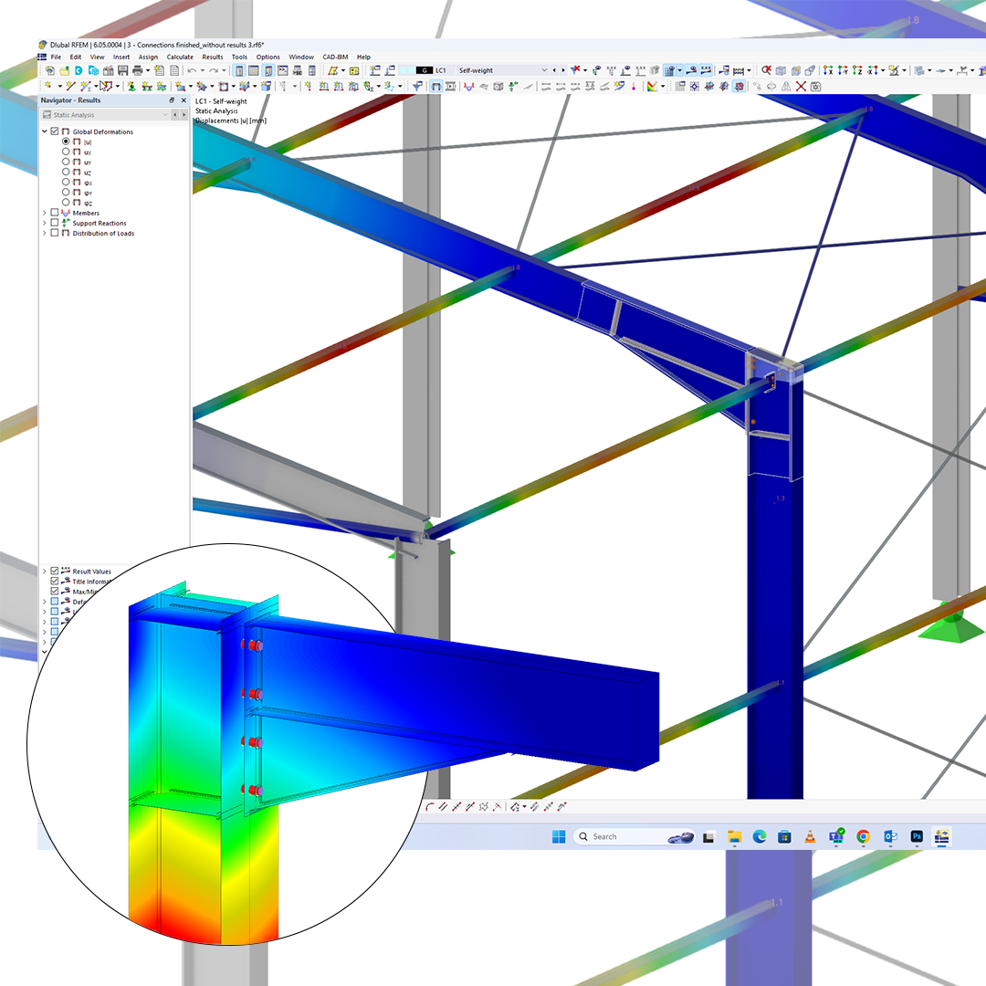Collapse the Global Deformations tree node
Screen dimensions: 986x986
45,131
